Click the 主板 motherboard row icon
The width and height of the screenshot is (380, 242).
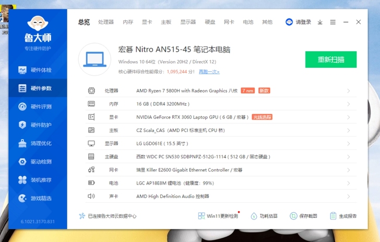tap(91, 130)
